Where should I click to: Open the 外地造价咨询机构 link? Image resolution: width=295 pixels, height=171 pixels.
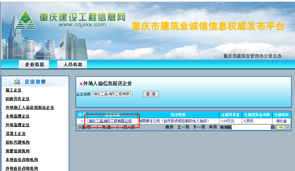(22, 168)
